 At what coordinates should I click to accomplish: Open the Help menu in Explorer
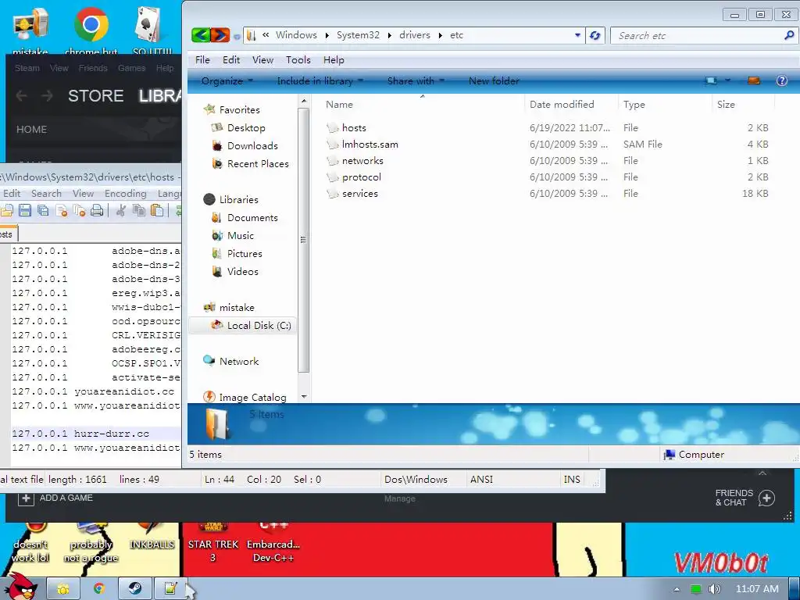(x=334, y=59)
